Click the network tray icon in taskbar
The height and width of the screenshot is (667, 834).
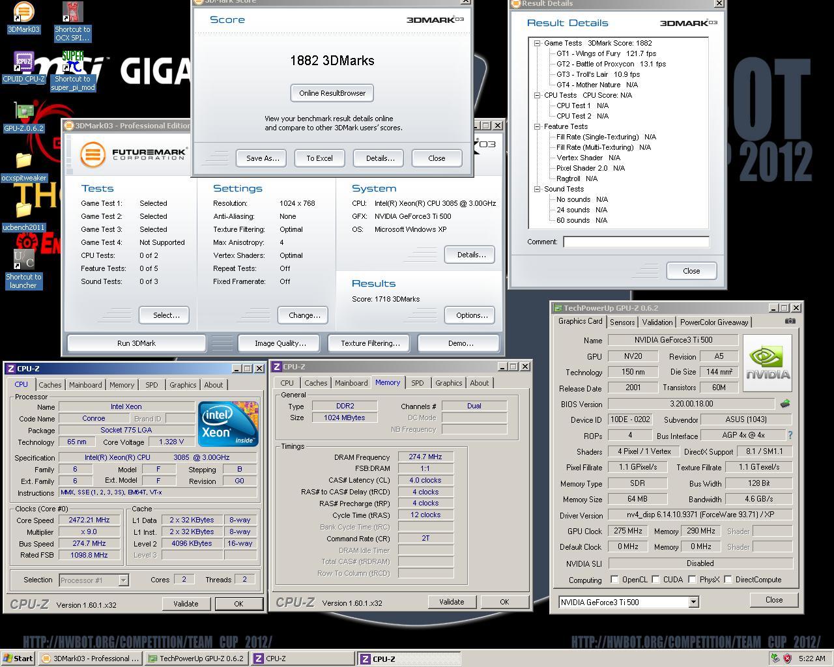tap(776, 659)
